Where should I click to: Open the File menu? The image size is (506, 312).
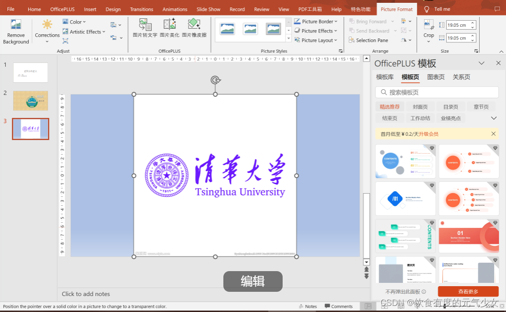tap(11, 9)
